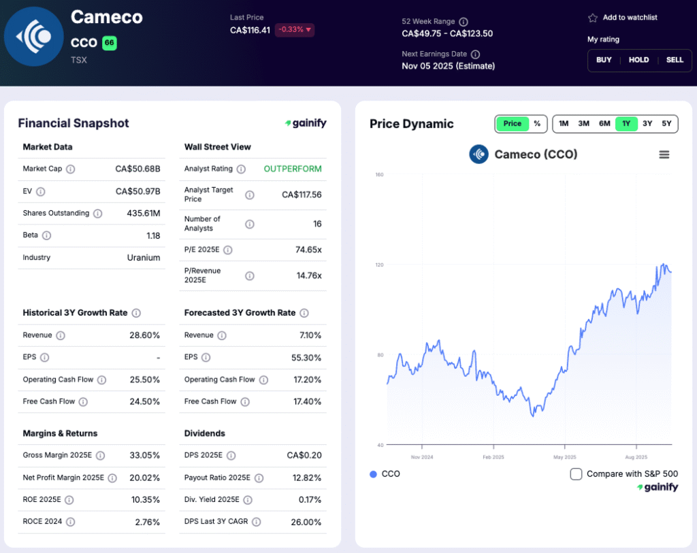
Task: Switch to the 1M time range
Action: [x=564, y=124]
